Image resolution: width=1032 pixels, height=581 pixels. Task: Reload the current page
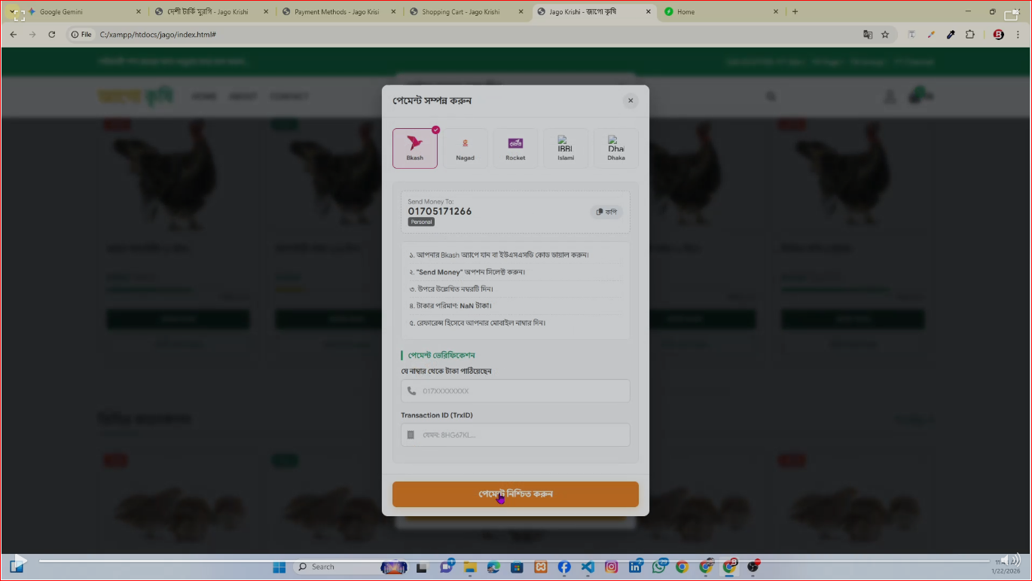click(52, 35)
